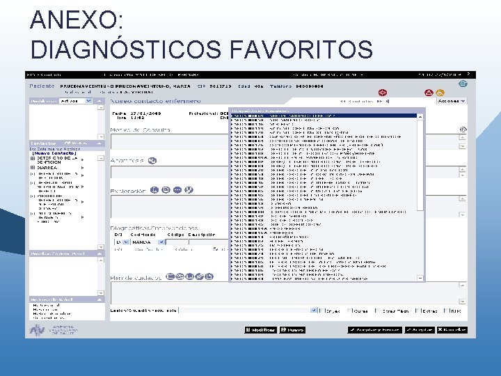The width and height of the screenshot is (501, 376).
Task: Click the fifth icon beside Plan de cuidados
Action: coord(209,276)
